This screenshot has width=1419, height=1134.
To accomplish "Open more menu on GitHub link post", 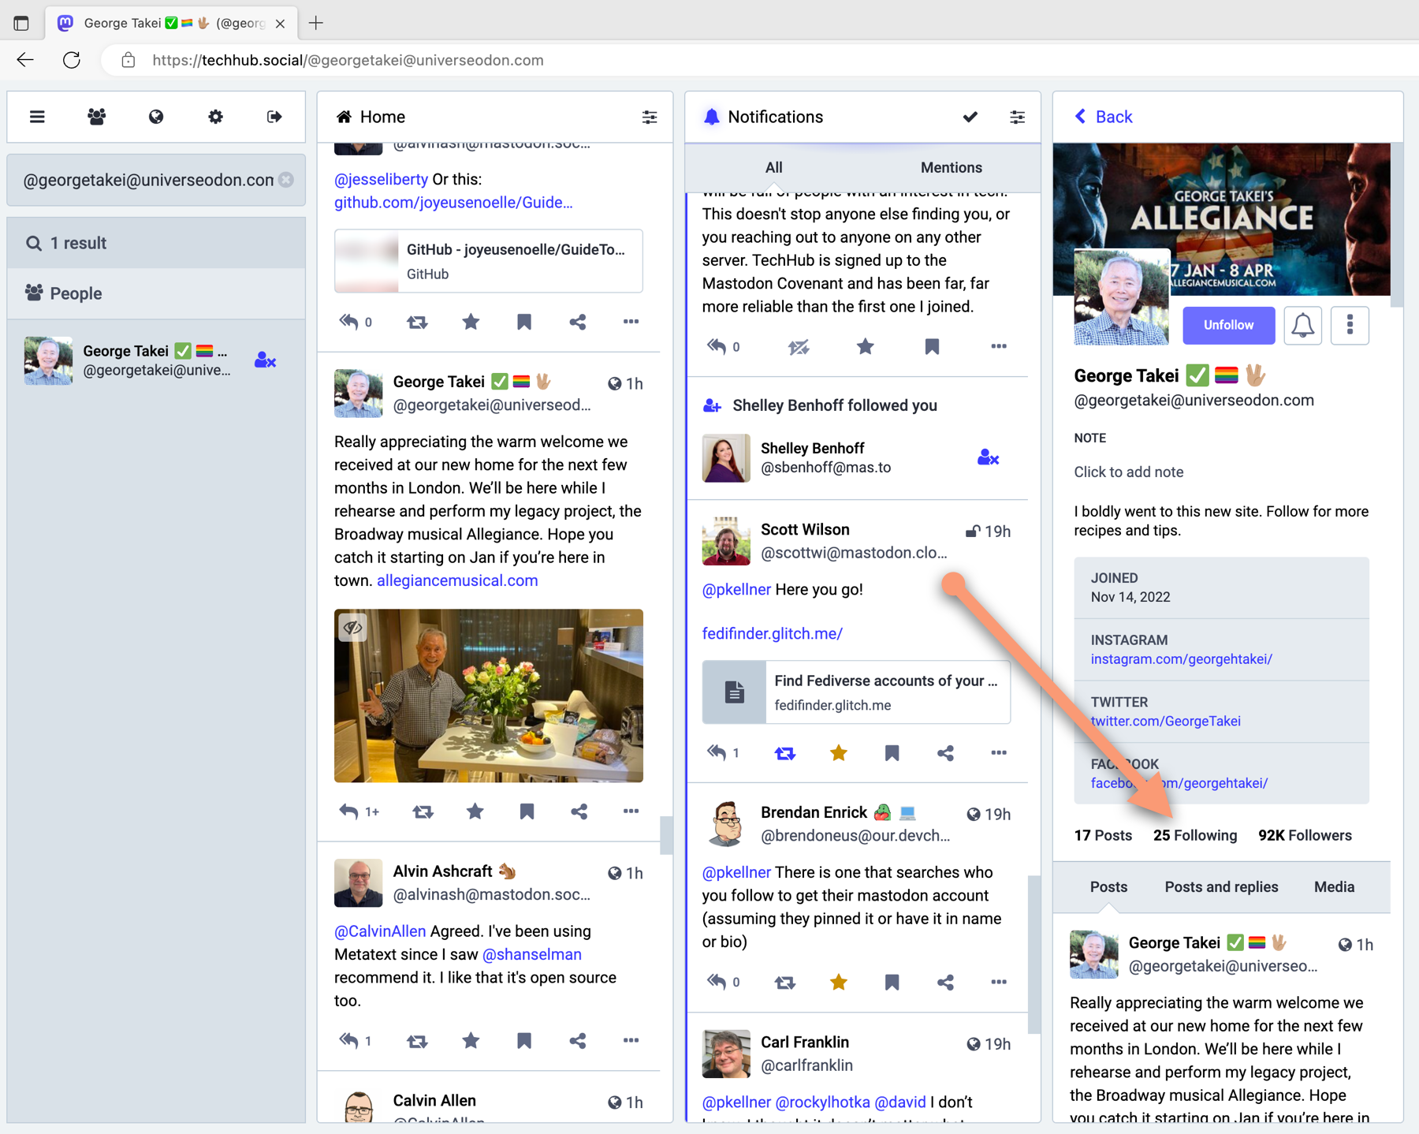I will 631,322.
